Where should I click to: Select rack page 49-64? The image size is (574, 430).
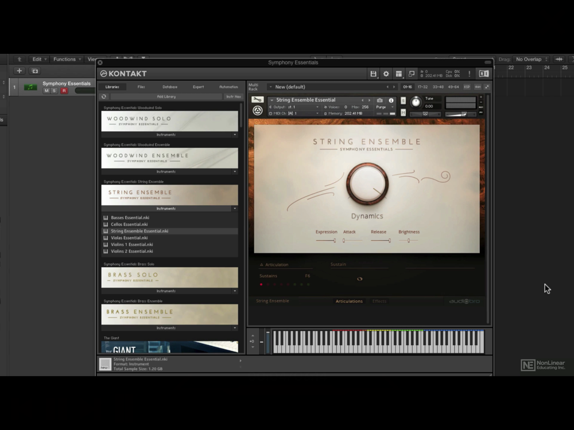point(453,87)
